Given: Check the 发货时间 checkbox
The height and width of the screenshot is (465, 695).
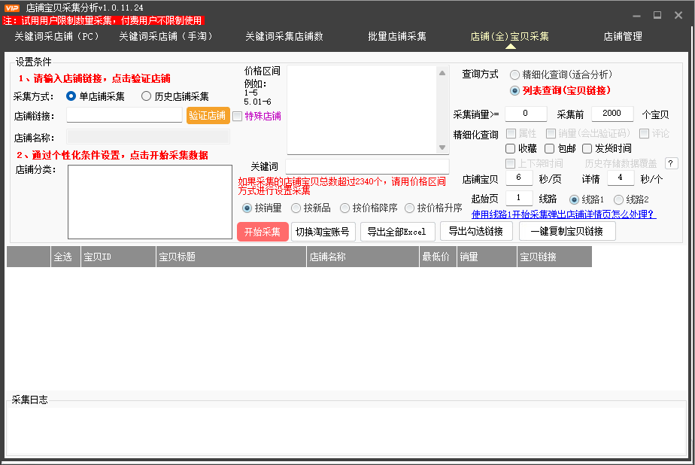Looking at the screenshot, I should [587, 148].
